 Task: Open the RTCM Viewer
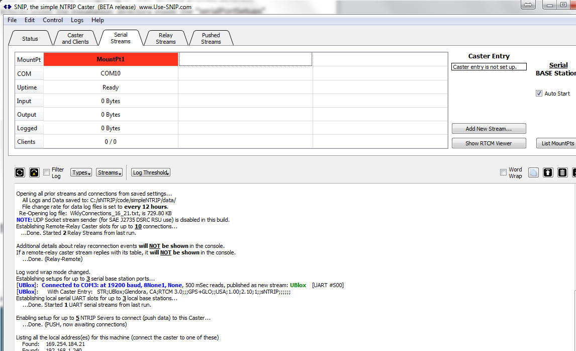coord(489,143)
